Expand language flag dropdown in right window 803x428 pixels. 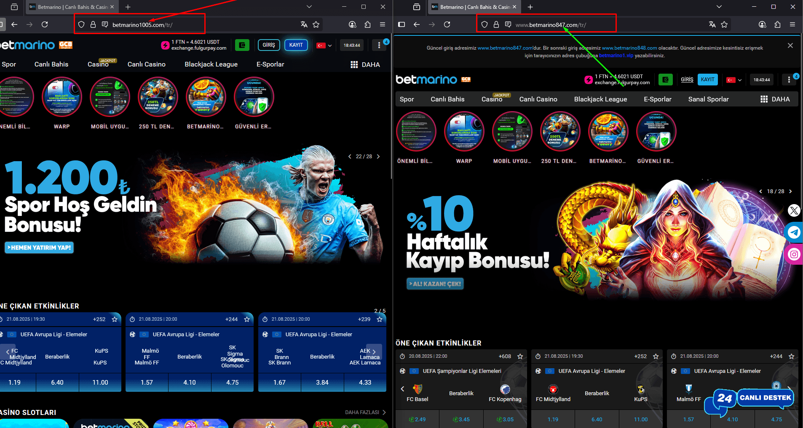(x=734, y=80)
